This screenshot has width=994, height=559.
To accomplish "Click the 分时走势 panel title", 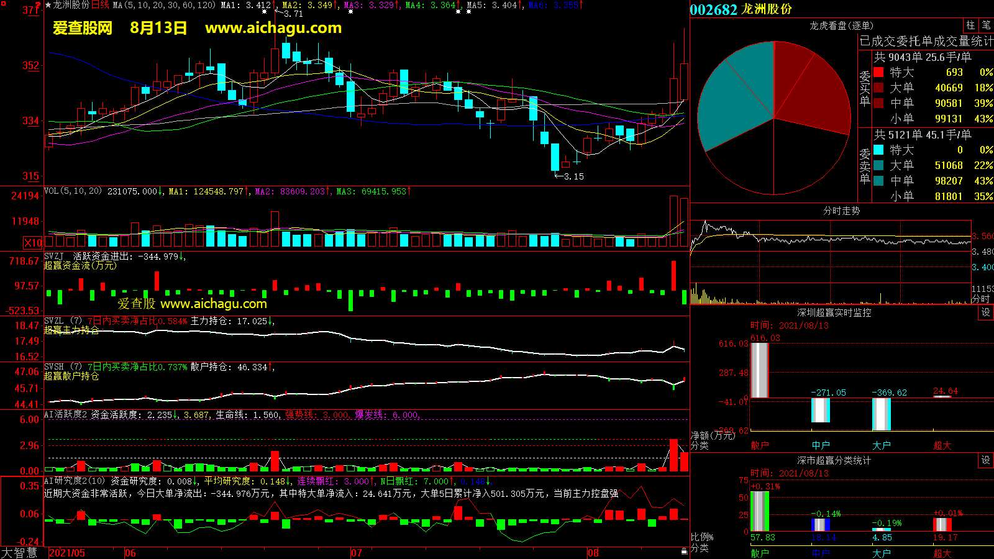I will tap(841, 211).
